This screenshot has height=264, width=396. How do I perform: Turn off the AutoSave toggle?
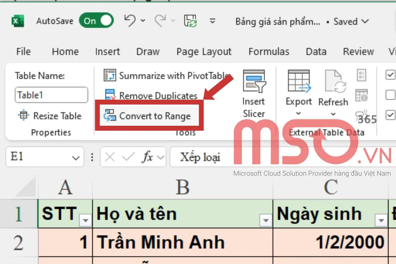click(96, 21)
